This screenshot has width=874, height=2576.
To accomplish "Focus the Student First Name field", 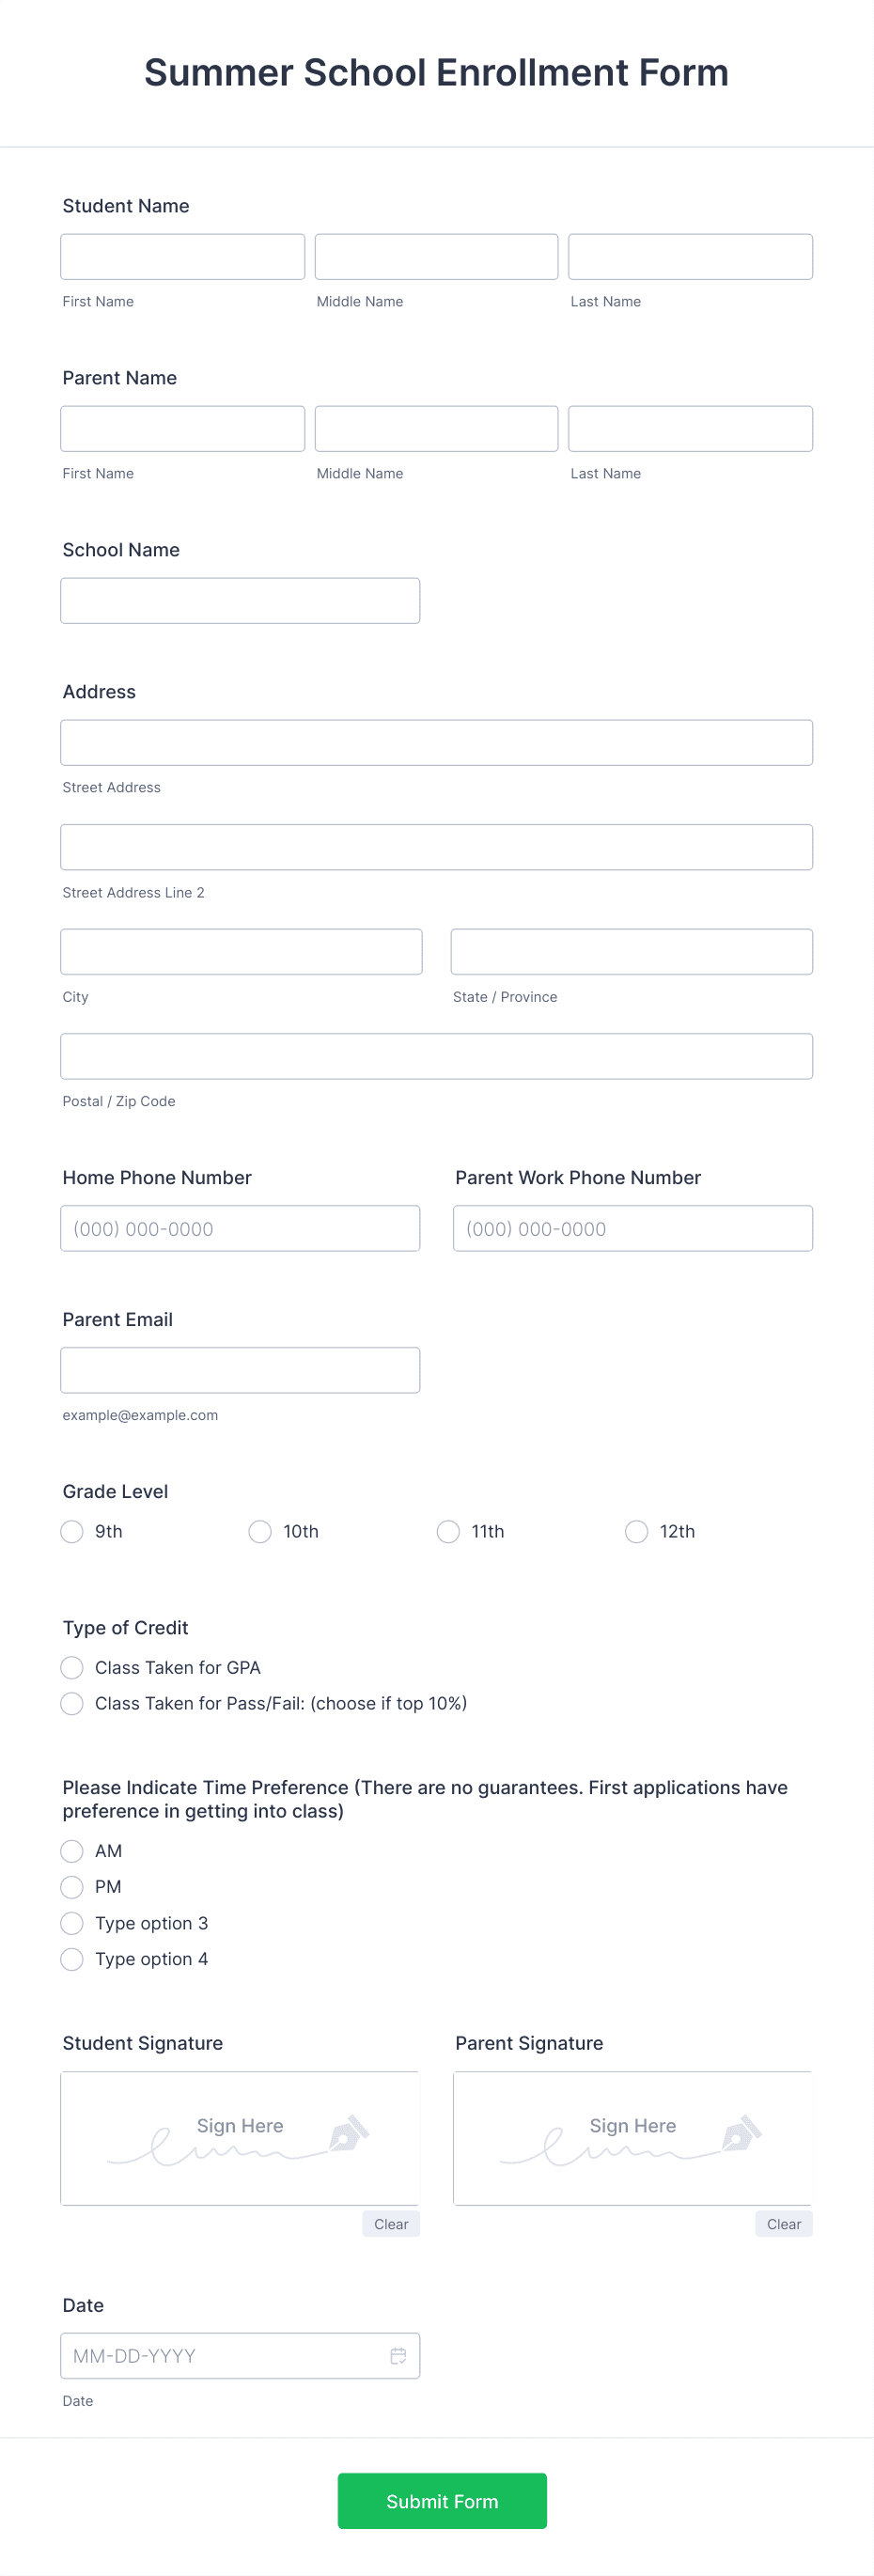I will tap(183, 257).
